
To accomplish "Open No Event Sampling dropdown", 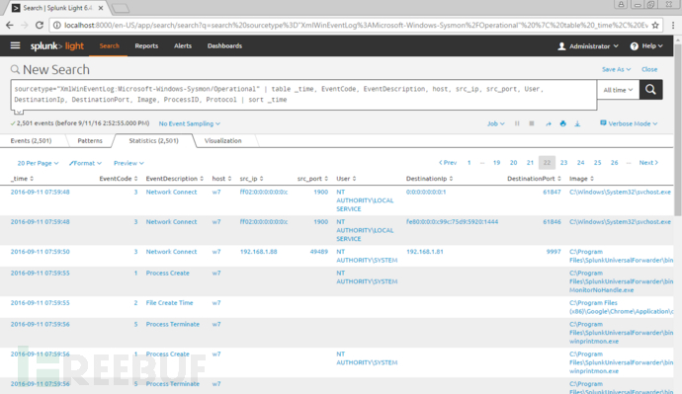I will [x=189, y=123].
